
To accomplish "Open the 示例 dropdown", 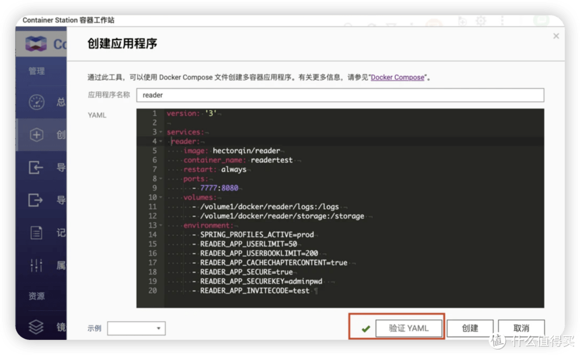I will pyautogui.click(x=136, y=328).
